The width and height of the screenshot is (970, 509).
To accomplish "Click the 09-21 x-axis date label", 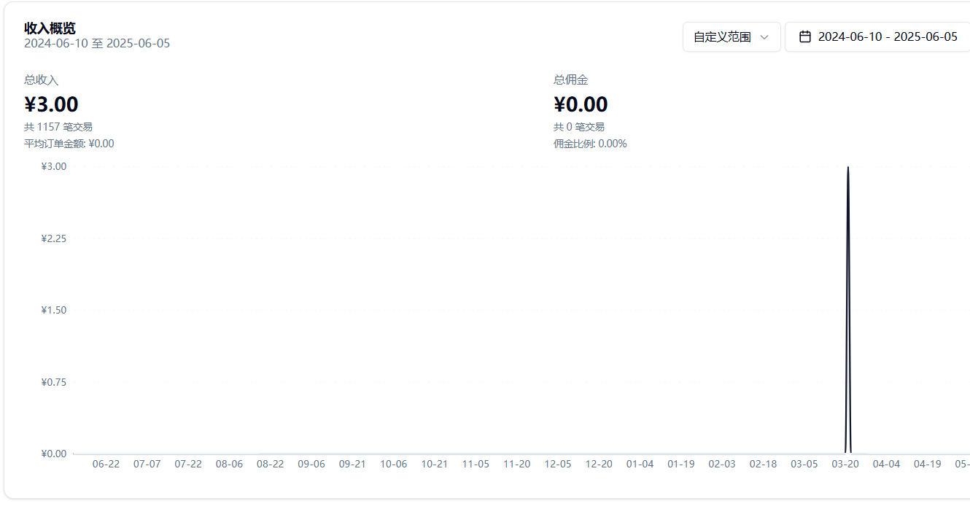I will point(352,464).
